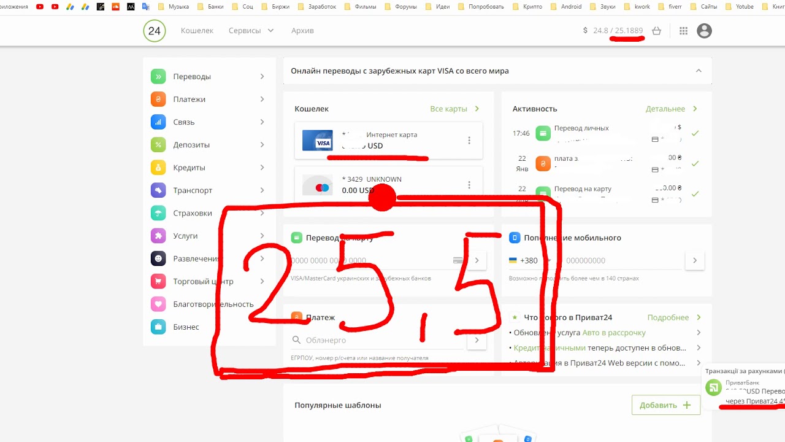This screenshot has height=442, width=785.
Task: Open the Музыка bookmarks folder
Action: 174,7
